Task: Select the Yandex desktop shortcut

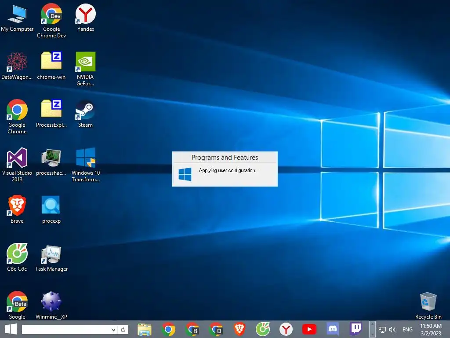Action: (86, 18)
